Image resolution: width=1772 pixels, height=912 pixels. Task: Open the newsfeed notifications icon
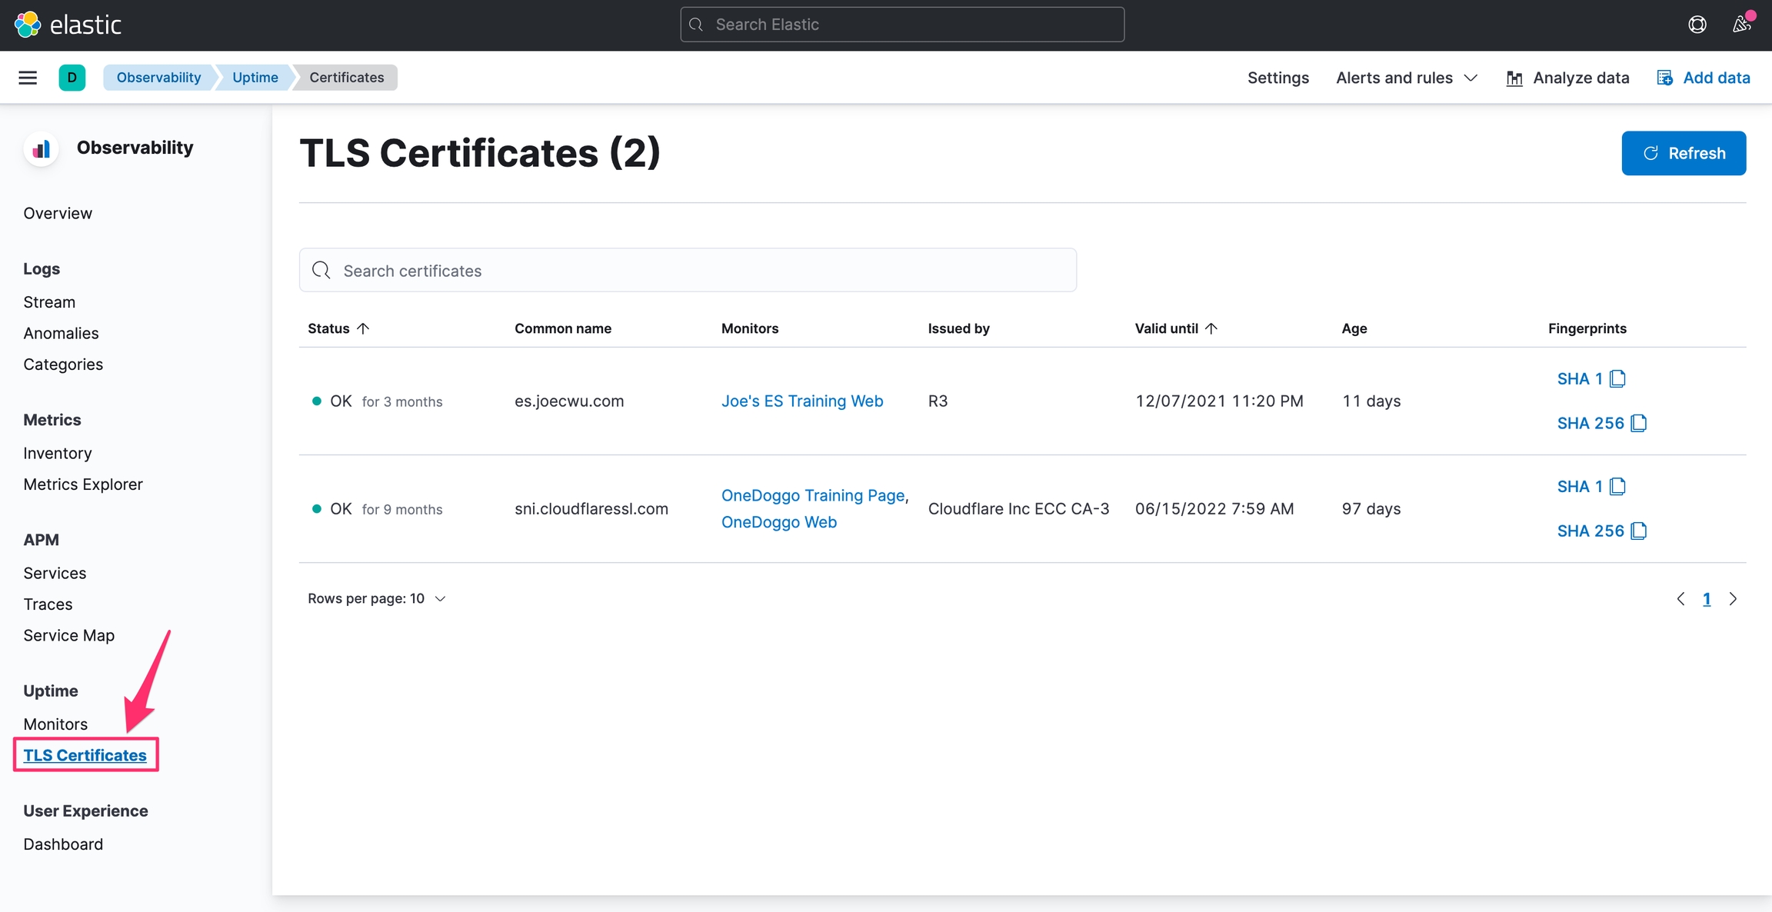pyautogui.click(x=1742, y=24)
